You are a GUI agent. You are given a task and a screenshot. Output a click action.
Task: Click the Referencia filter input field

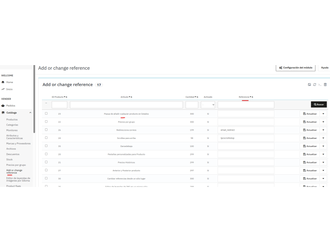246,105
